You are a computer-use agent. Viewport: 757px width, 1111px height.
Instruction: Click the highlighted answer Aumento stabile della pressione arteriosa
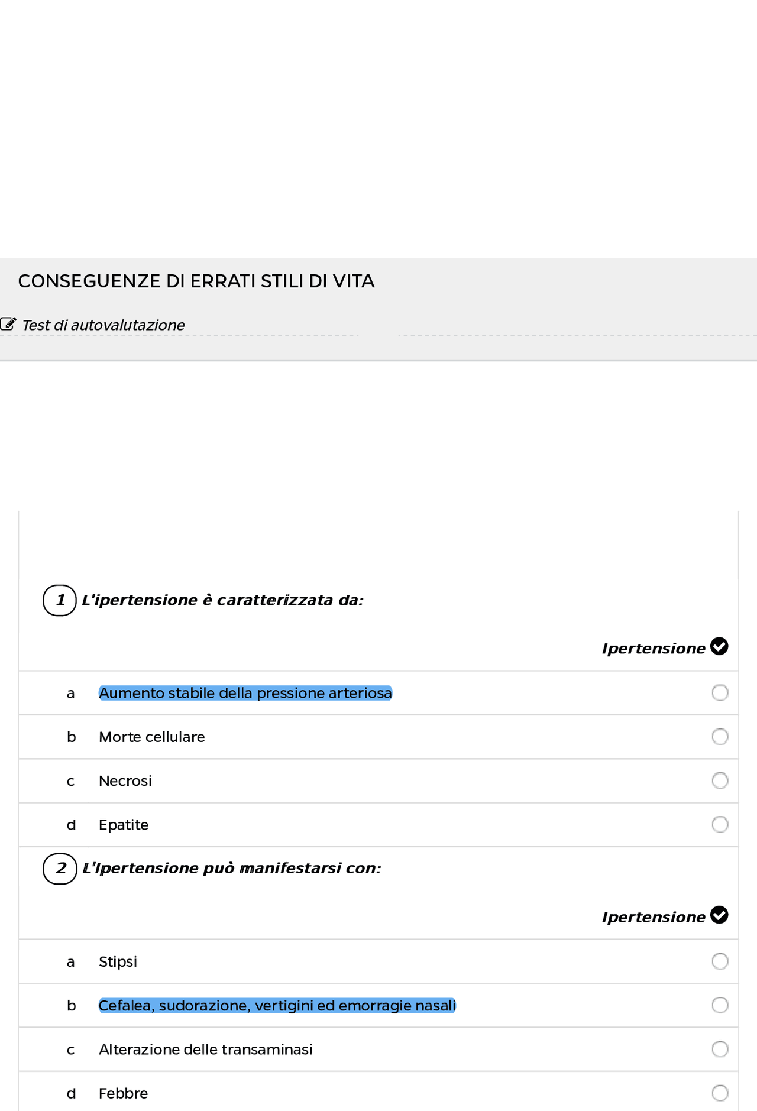[245, 692]
